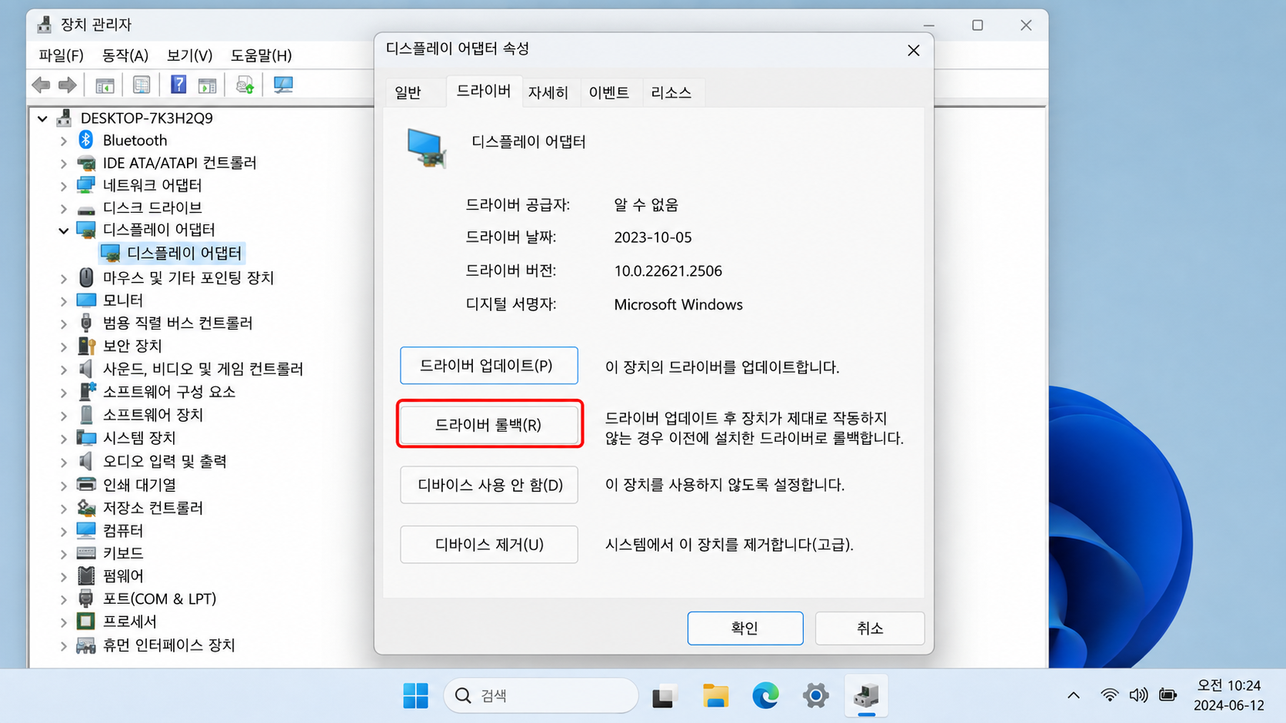Confirm with the 확인 button
The image size is (1286, 723).
pos(745,628)
